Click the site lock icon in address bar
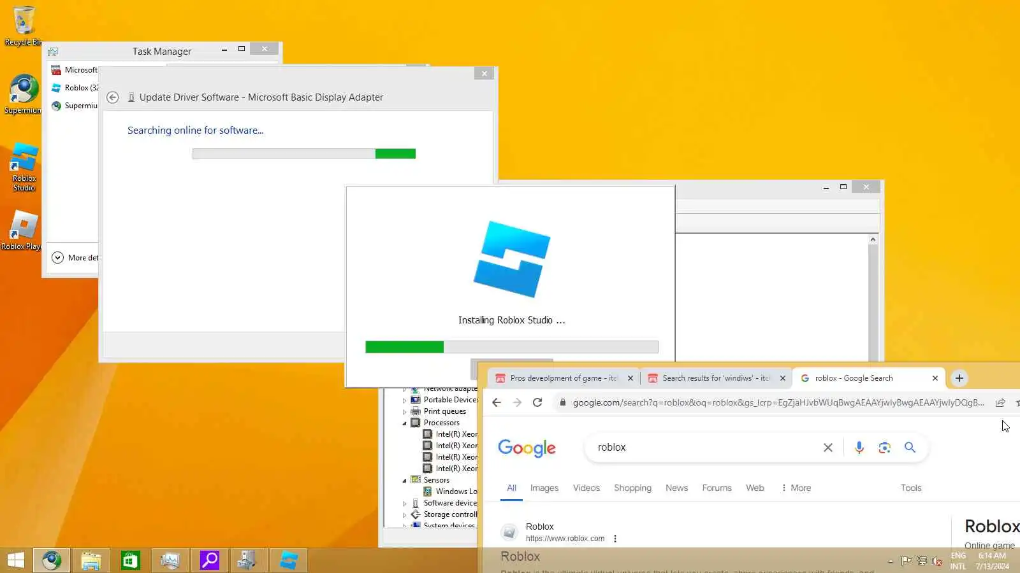 (x=563, y=402)
